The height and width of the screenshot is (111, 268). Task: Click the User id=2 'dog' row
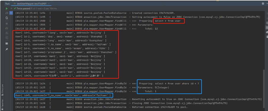click(x=61, y=37)
